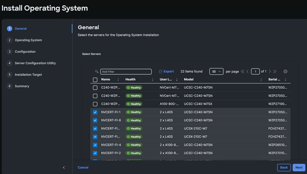Click serial WZP27100 cell
This screenshot has height=174, width=307.
pos(278,104)
